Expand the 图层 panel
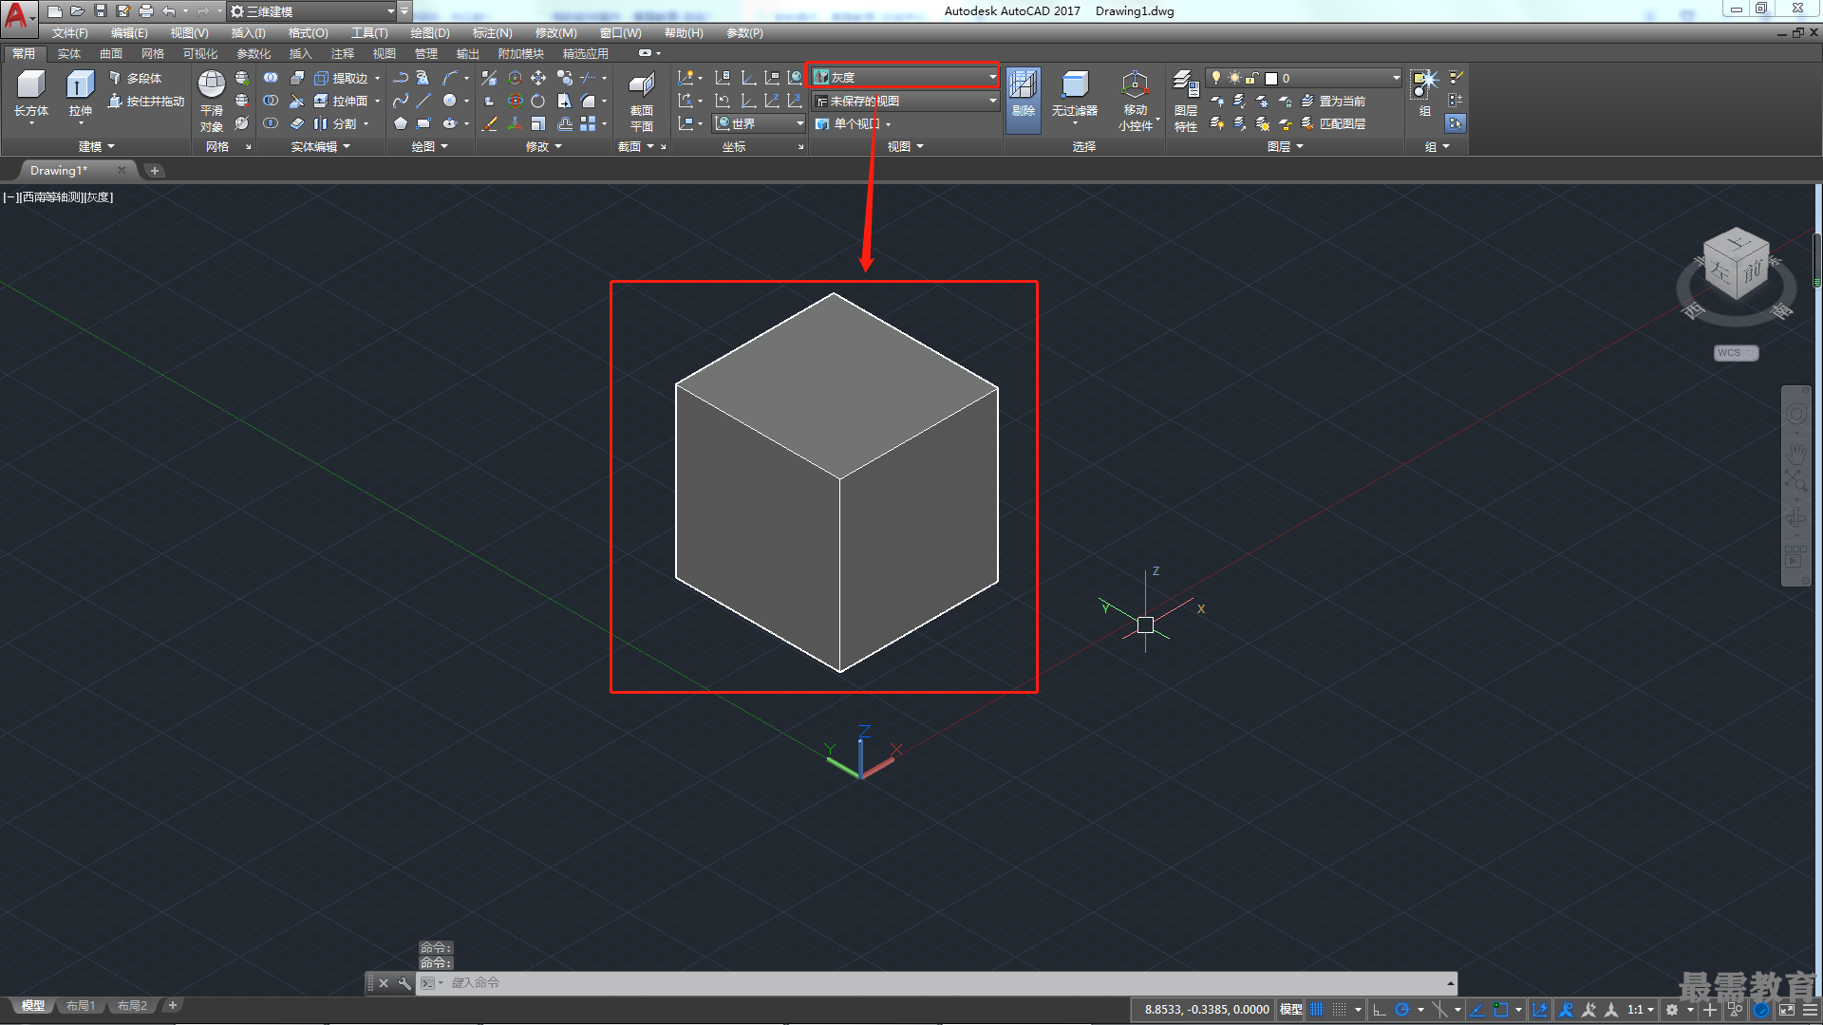The height and width of the screenshot is (1025, 1823). (1285, 146)
